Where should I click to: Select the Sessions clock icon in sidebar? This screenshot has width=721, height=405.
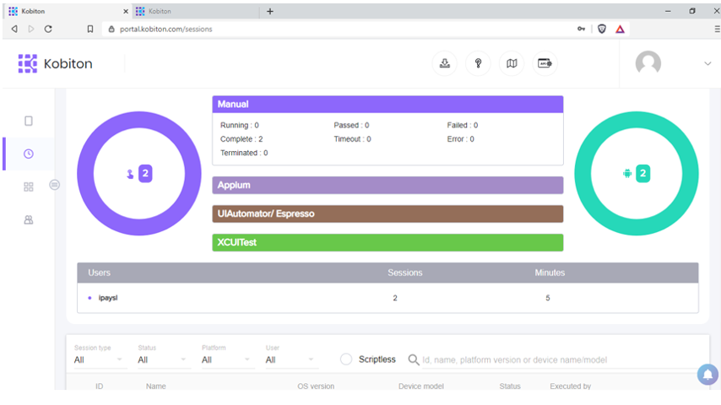click(29, 154)
